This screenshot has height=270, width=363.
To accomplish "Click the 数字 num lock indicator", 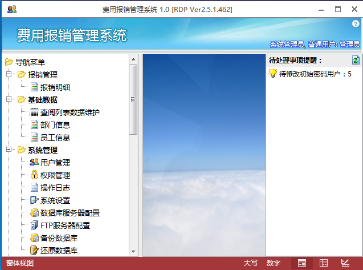I will (273, 263).
